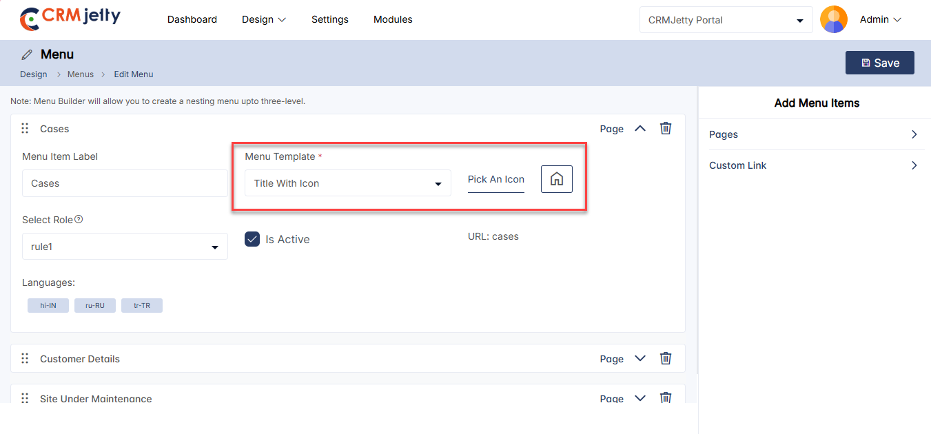
Task: Uncheck the Is Active checkbox
Action: (x=252, y=239)
